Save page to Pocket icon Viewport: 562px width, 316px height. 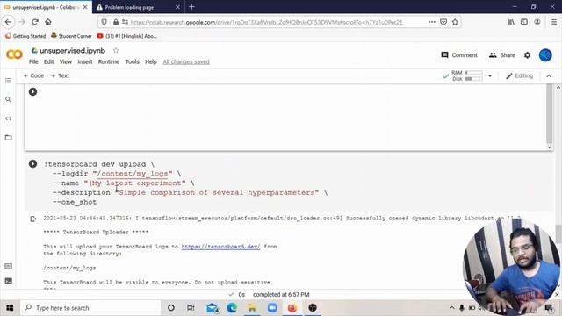coord(443,22)
